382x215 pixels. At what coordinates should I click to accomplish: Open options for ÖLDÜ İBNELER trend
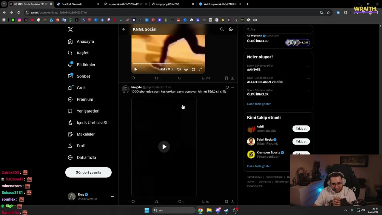(308, 91)
